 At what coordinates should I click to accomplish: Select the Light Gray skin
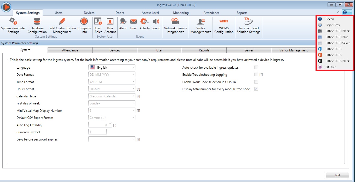(x=335, y=25)
